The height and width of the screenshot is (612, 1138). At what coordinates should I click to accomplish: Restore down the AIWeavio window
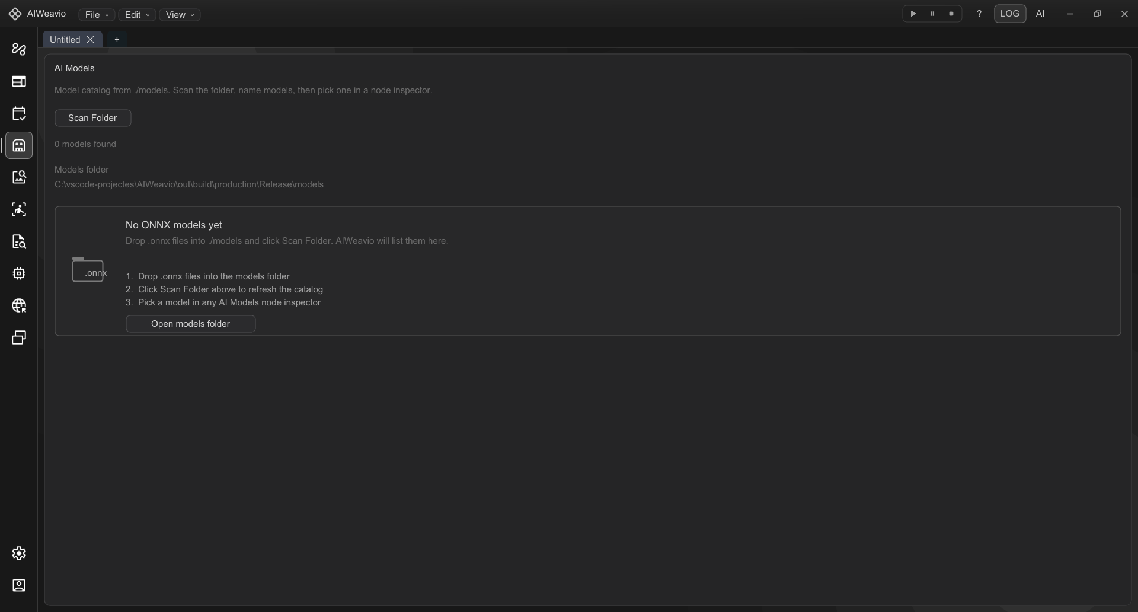pyautogui.click(x=1097, y=14)
